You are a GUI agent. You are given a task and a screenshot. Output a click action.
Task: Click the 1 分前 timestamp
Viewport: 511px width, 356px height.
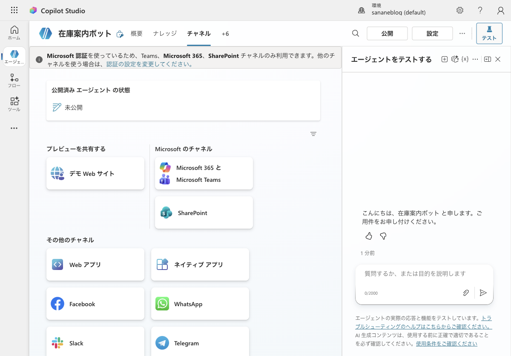tap(367, 253)
